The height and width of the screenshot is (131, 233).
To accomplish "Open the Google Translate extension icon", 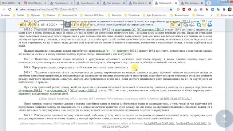I will [x=218, y=9].
